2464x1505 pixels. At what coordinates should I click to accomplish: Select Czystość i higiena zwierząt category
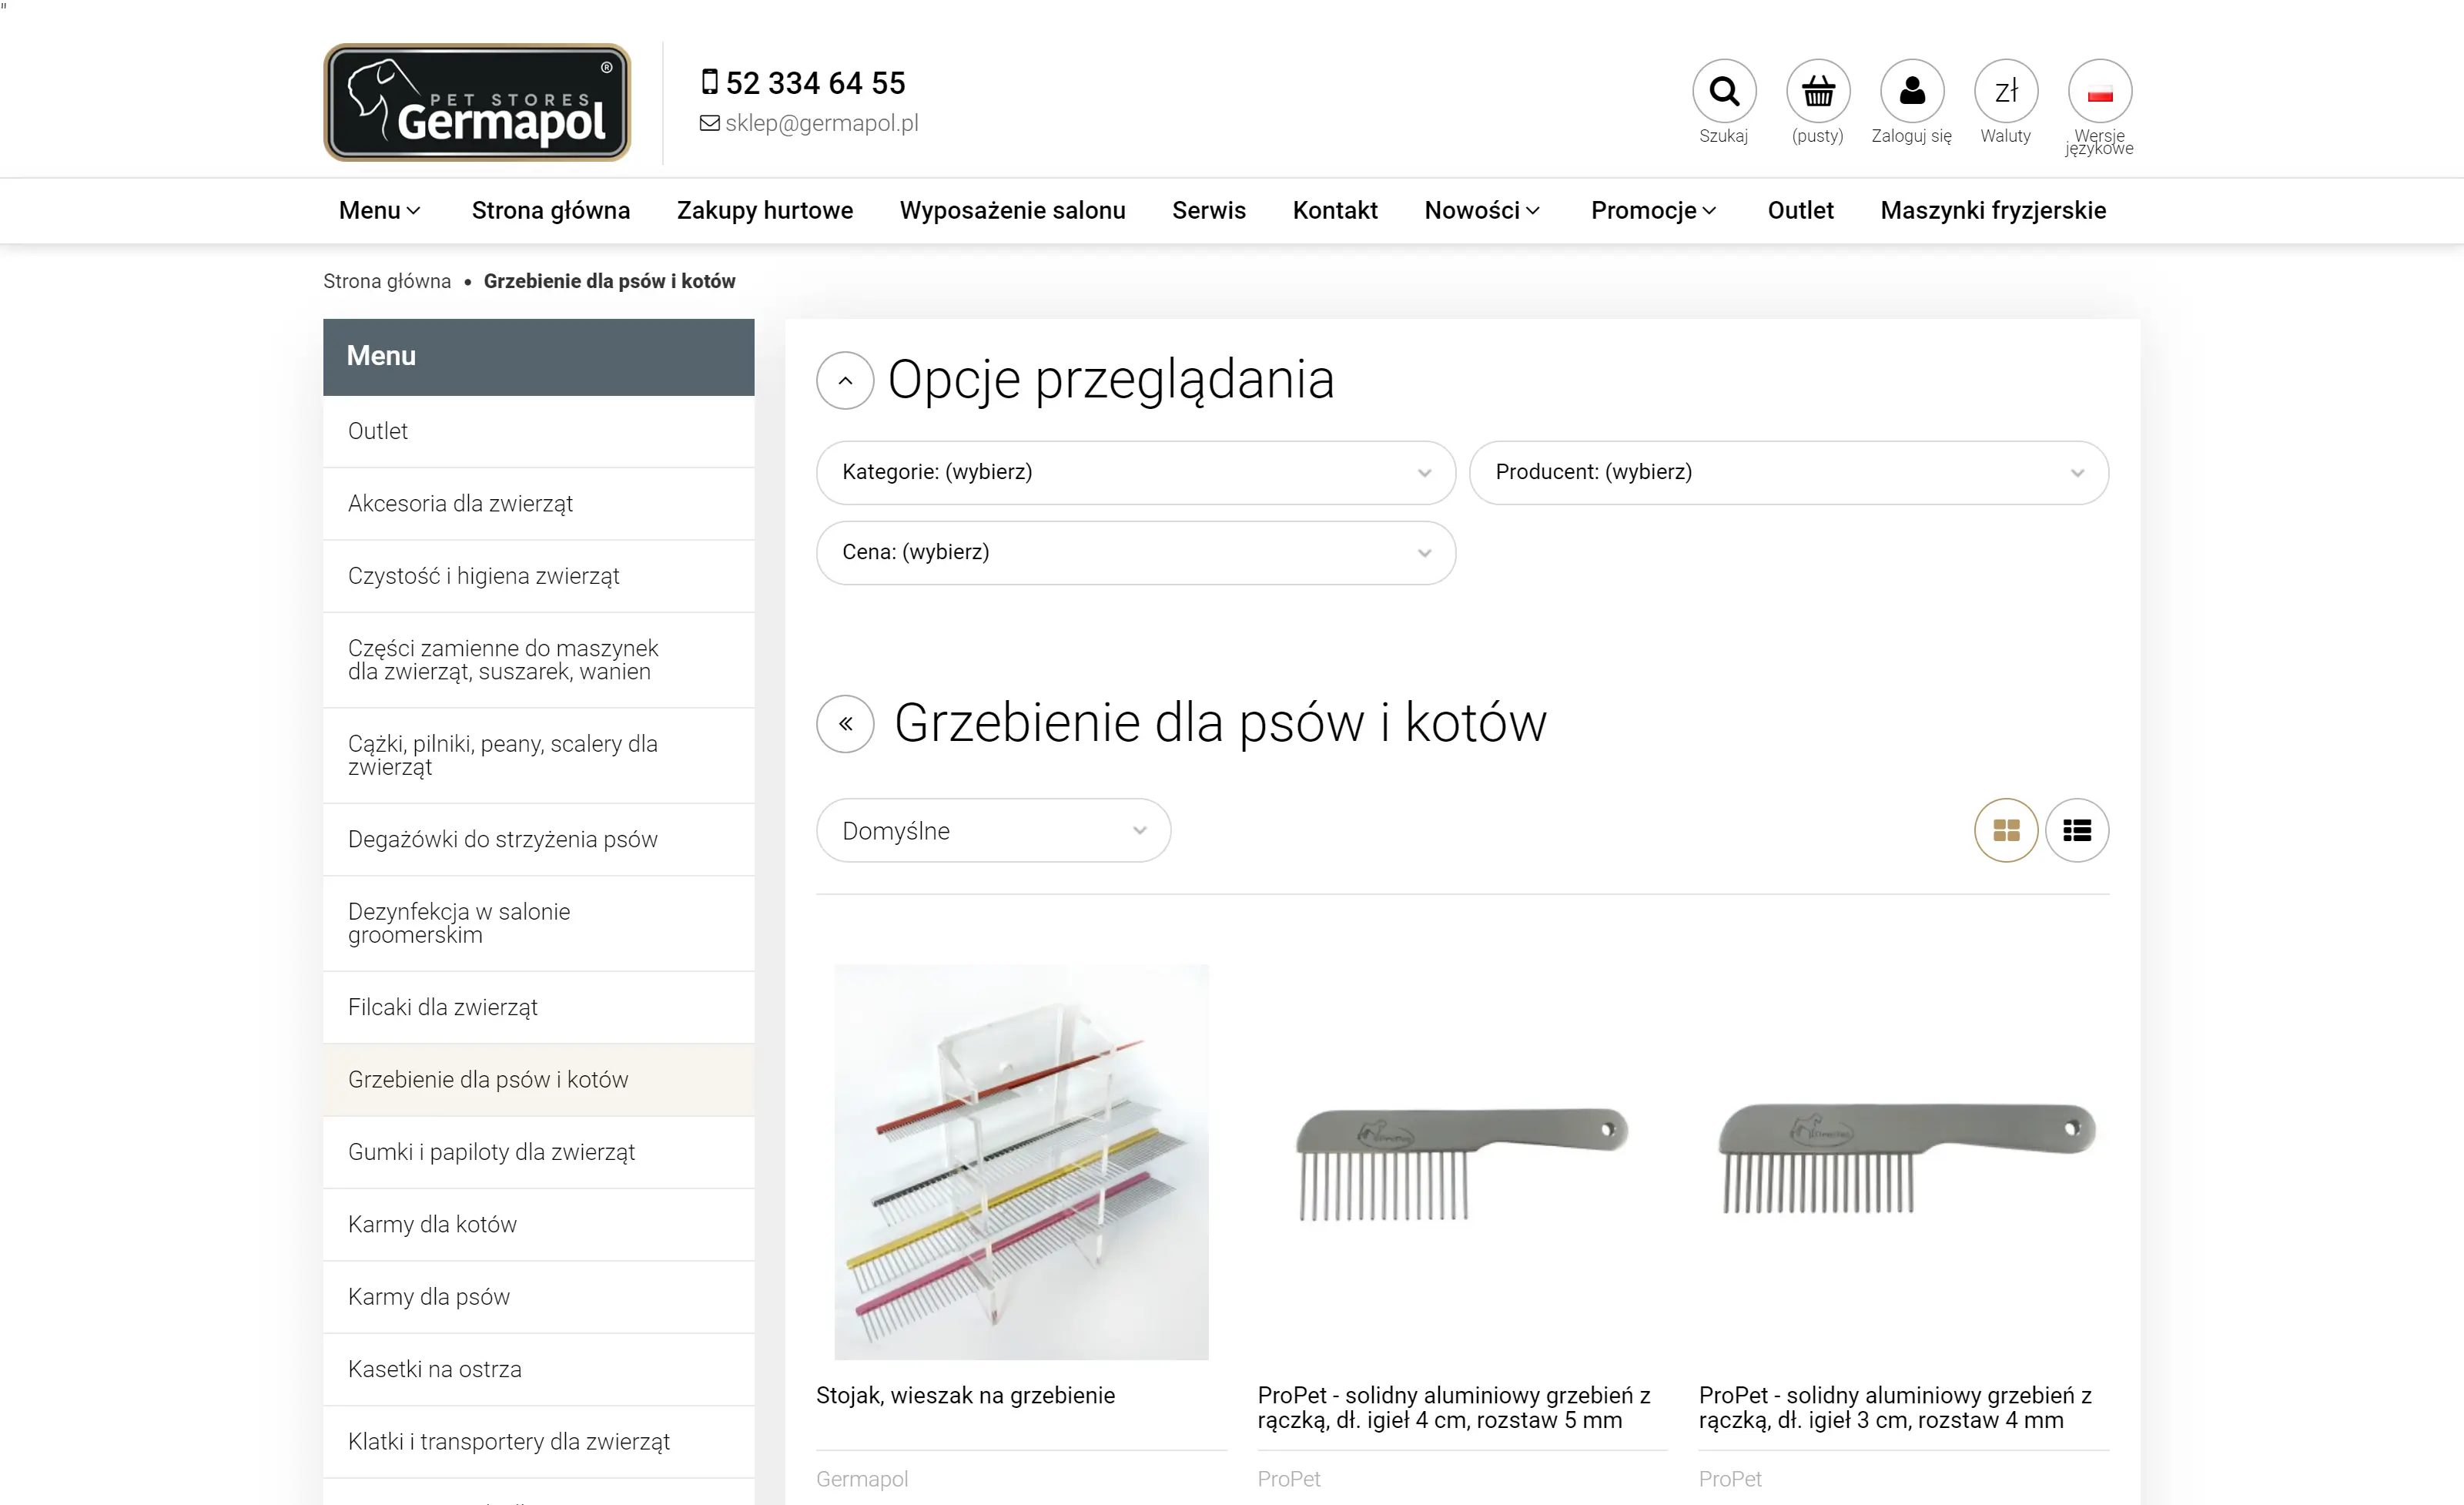(x=538, y=576)
